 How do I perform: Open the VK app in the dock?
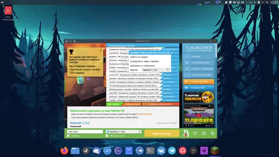tap(161, 150)
